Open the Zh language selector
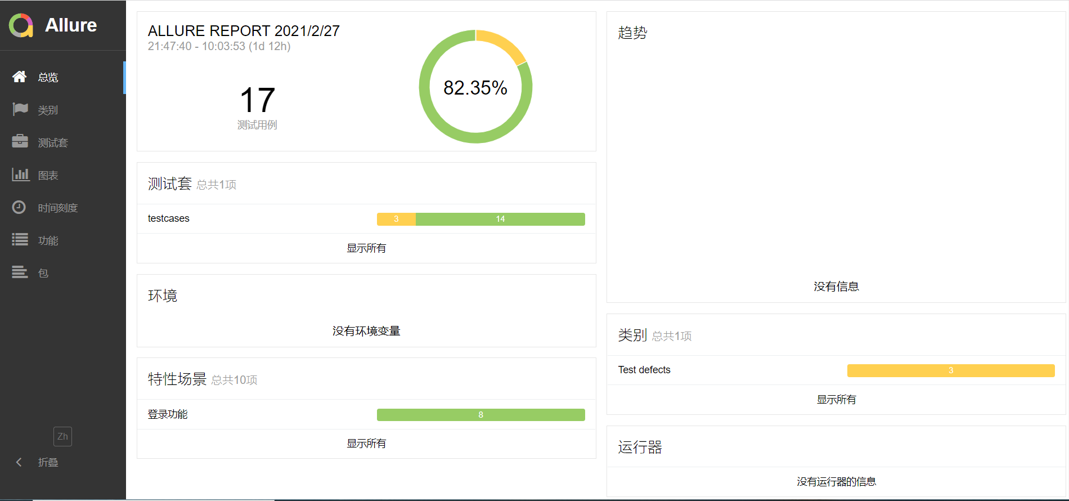This screenshot has height=501, width=1069. 62,436
